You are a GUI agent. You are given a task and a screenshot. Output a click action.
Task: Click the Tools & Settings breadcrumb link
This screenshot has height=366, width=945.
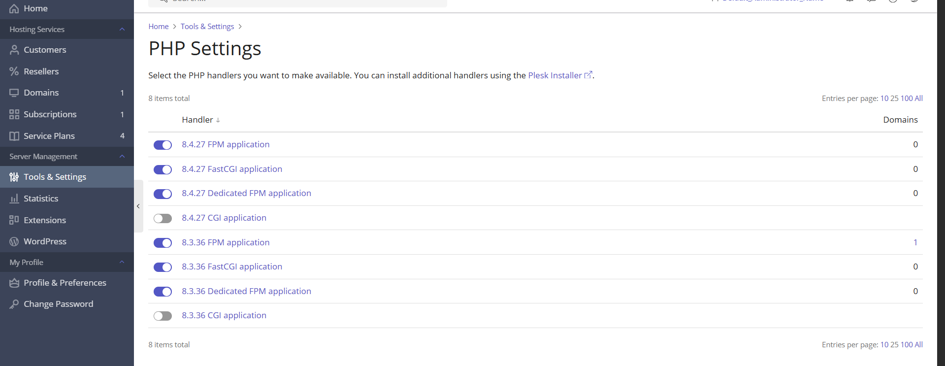coord(207,27)
